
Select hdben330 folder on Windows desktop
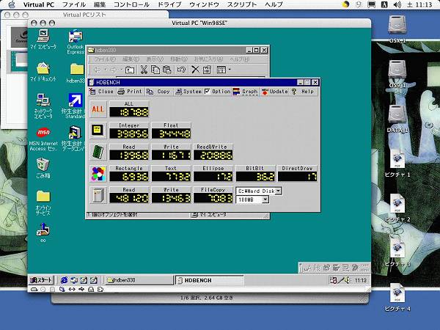[x=76, y=73]
